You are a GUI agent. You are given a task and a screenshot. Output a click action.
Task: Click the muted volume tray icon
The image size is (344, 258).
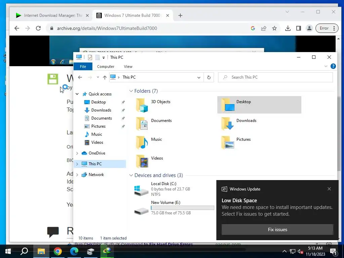(x=300, y=252)
